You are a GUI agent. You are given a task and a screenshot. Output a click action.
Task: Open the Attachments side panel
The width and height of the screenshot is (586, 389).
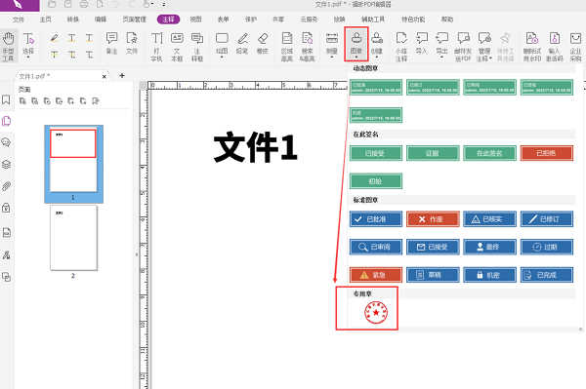(7, 186)
